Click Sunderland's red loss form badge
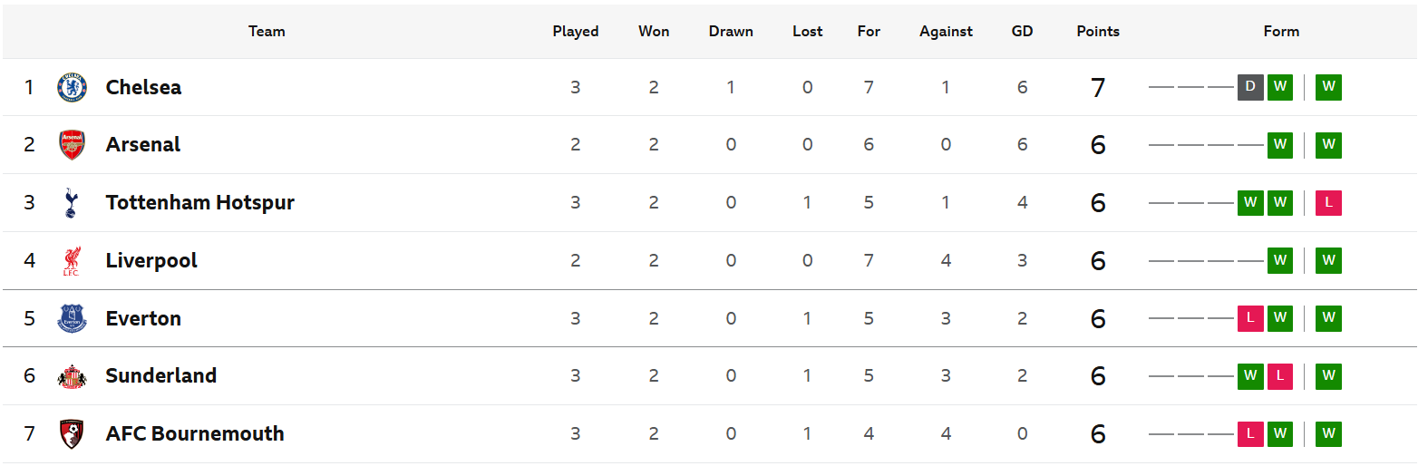 point(1280,376)
